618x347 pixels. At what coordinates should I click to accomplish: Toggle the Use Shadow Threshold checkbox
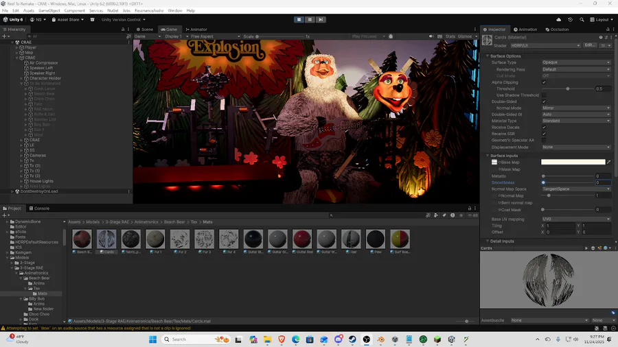(544, 95)
